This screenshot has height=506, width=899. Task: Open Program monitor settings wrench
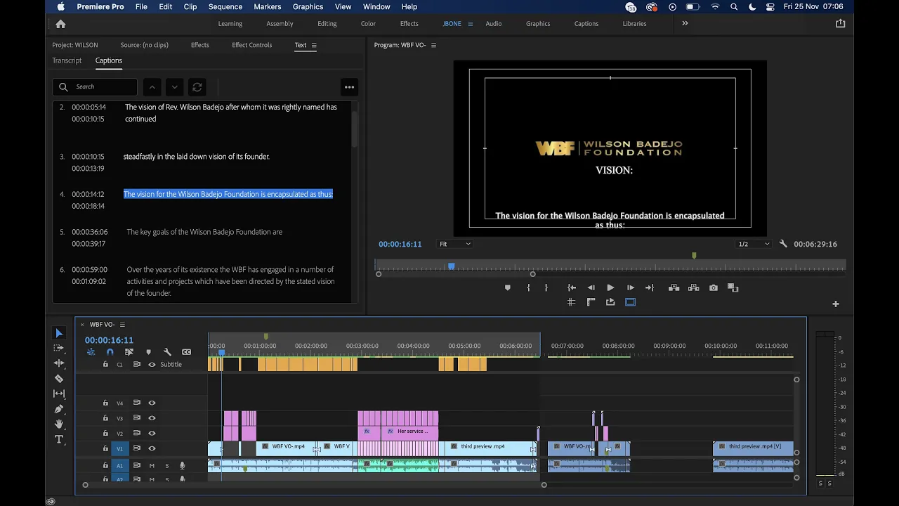[783, 244]
